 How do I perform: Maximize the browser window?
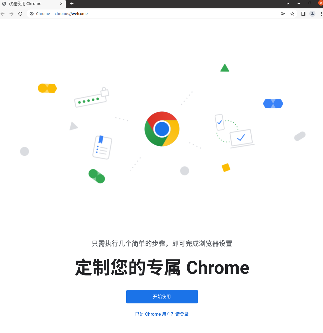click(310, 3)
